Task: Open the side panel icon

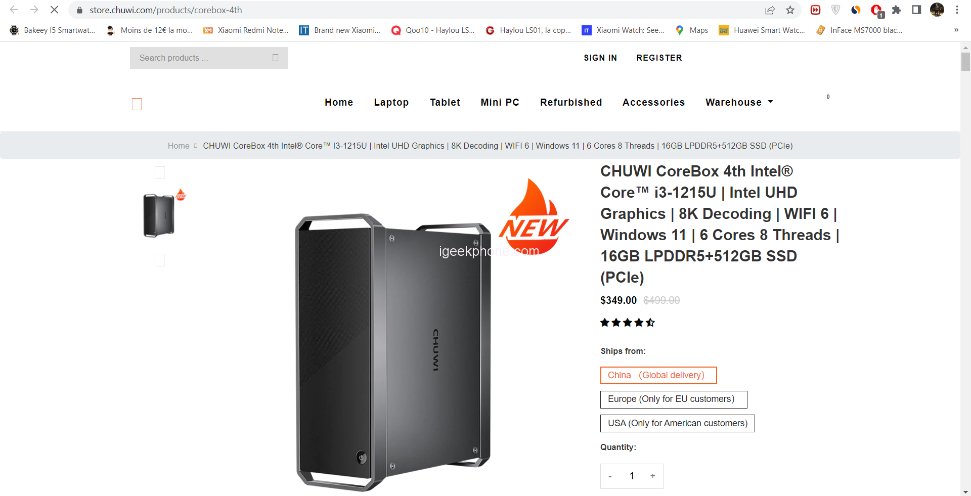Action: tap(916, 10)
